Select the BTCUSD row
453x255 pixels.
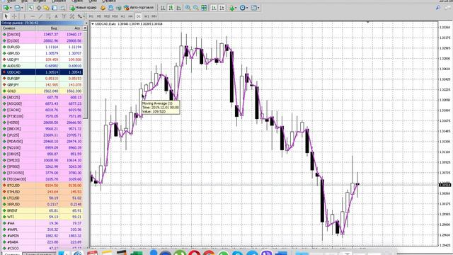tap(42, 186)
